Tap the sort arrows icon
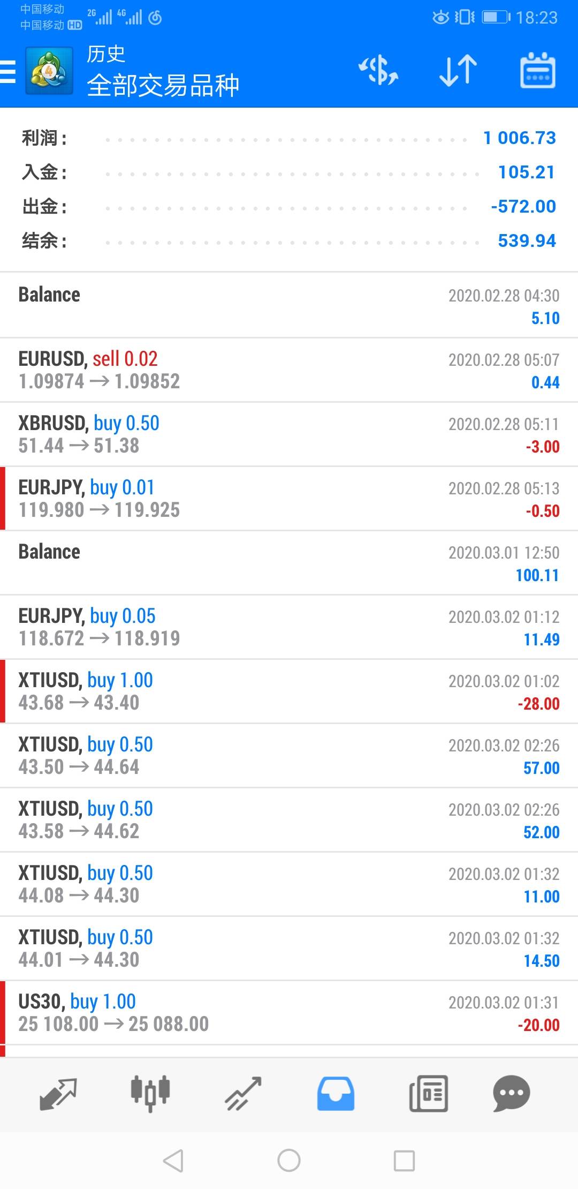The height and width of the screenshot is (1189, 578). pyautogui.click(x=458, y=71)
